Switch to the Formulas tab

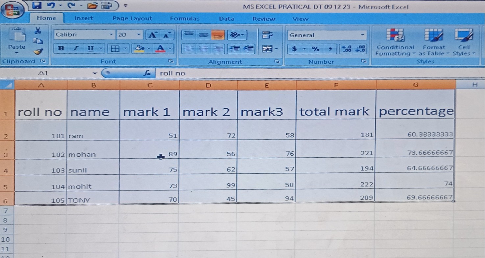[x=184, y=19]
